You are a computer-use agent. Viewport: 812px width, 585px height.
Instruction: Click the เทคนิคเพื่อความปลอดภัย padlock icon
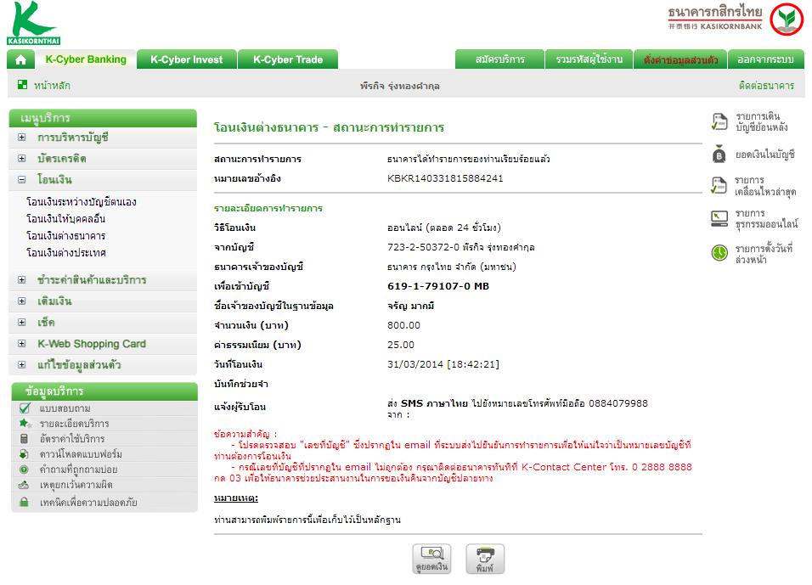[24, 502]
